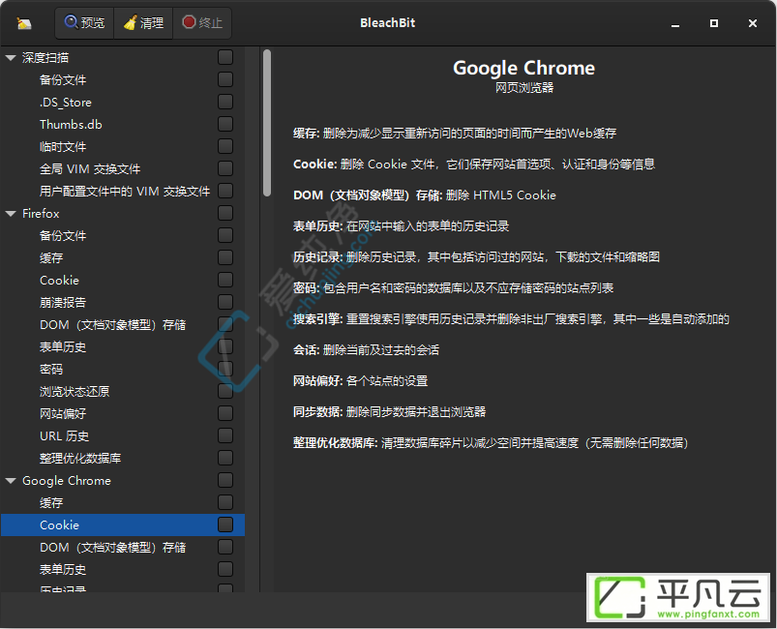Select the 临时文件 row
The image size is (777, 629).
(x=122, y=147)
